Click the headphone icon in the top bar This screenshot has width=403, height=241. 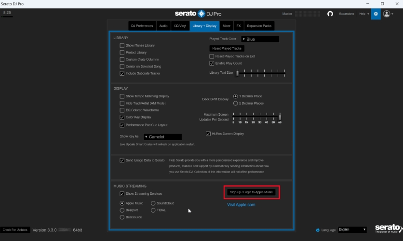(330, 14)
